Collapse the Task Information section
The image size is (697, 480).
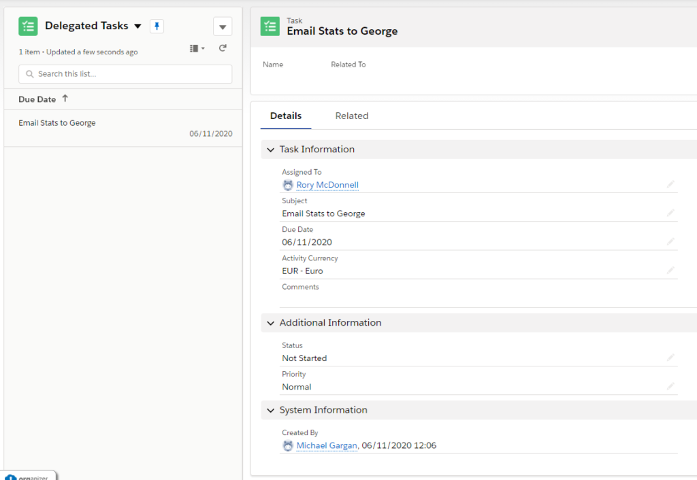tap(270, 150)
